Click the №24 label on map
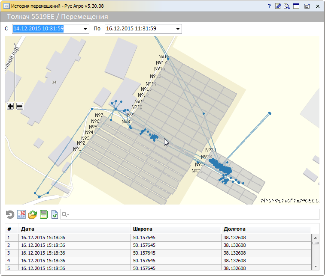 tap(211, 150)
